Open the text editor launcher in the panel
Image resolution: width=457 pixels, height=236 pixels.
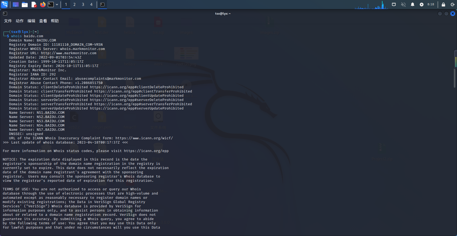(x=34, y=5)
